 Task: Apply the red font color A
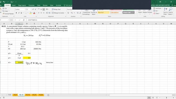[x=34, y=13]
